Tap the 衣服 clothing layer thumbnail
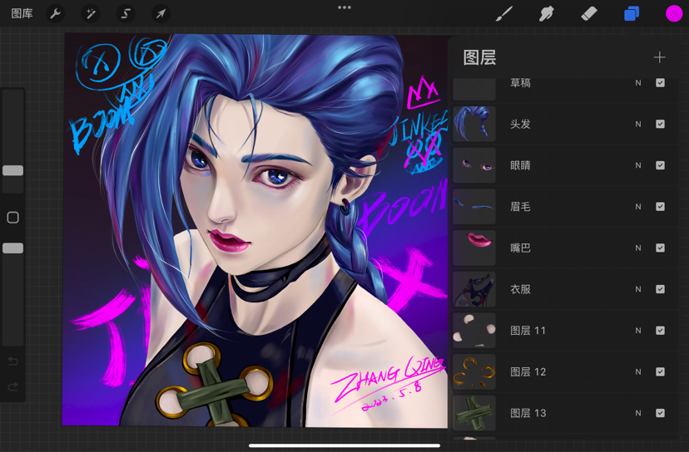The image size is (689, 452). tap(474, 289)
